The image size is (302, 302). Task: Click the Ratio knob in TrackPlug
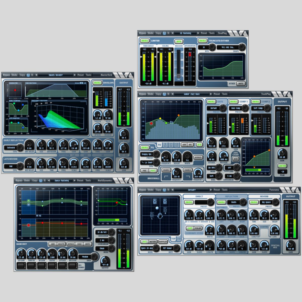[x=223, y=142]
